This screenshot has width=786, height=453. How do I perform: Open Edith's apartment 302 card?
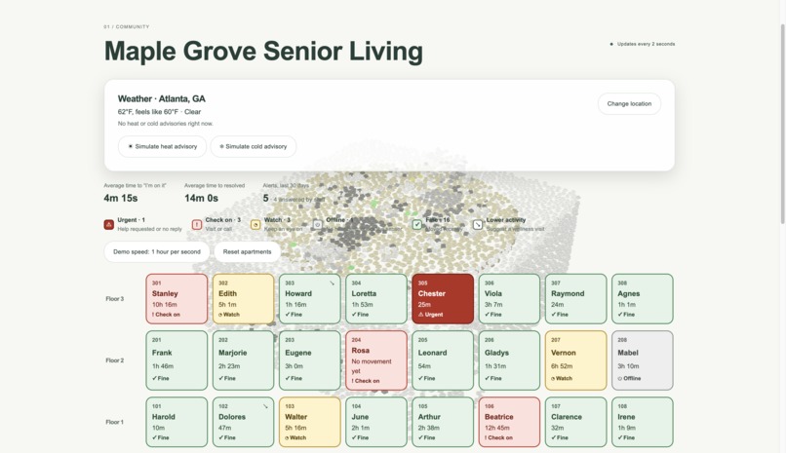click(x=243, y=299)
